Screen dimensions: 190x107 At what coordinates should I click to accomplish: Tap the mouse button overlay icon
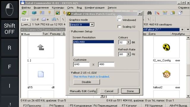9,10
